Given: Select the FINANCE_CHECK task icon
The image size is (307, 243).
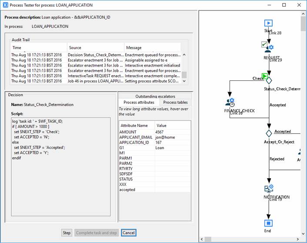Looking at the screenshot, I should (x=230, y=103).
